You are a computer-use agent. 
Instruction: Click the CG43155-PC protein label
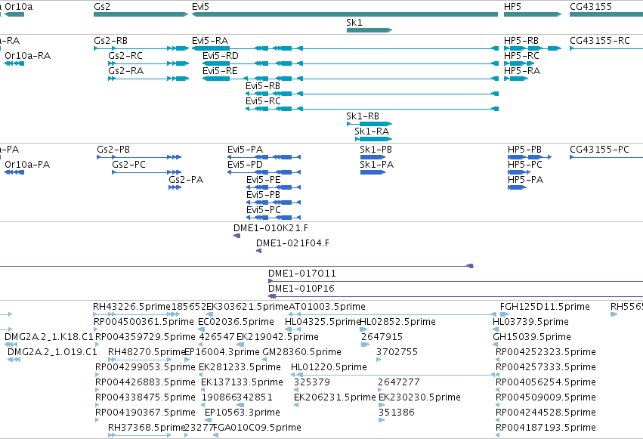599,150
